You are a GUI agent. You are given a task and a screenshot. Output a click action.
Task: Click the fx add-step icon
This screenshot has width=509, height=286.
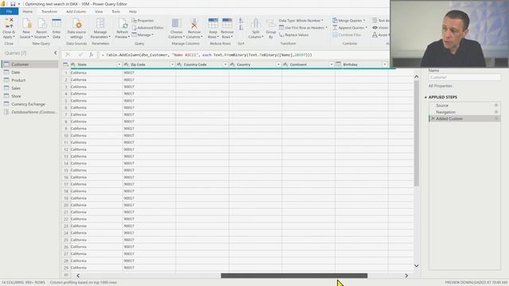coord(91,55)
